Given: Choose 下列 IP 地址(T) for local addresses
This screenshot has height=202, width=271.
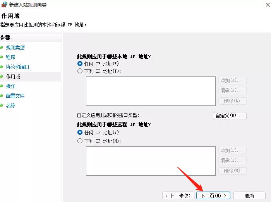Looking at the screenshot, I should [x=80, y=71].
